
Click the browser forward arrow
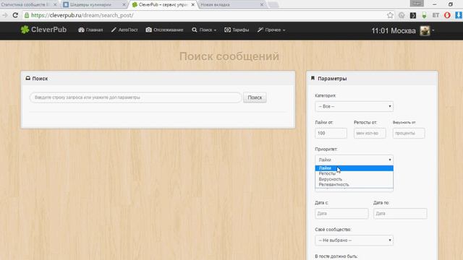point(5,15)
